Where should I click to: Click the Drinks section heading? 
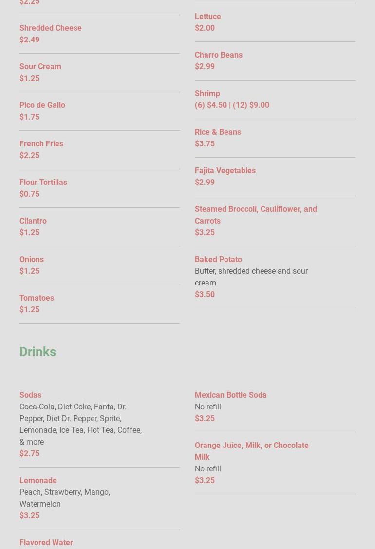coord(38,352)
